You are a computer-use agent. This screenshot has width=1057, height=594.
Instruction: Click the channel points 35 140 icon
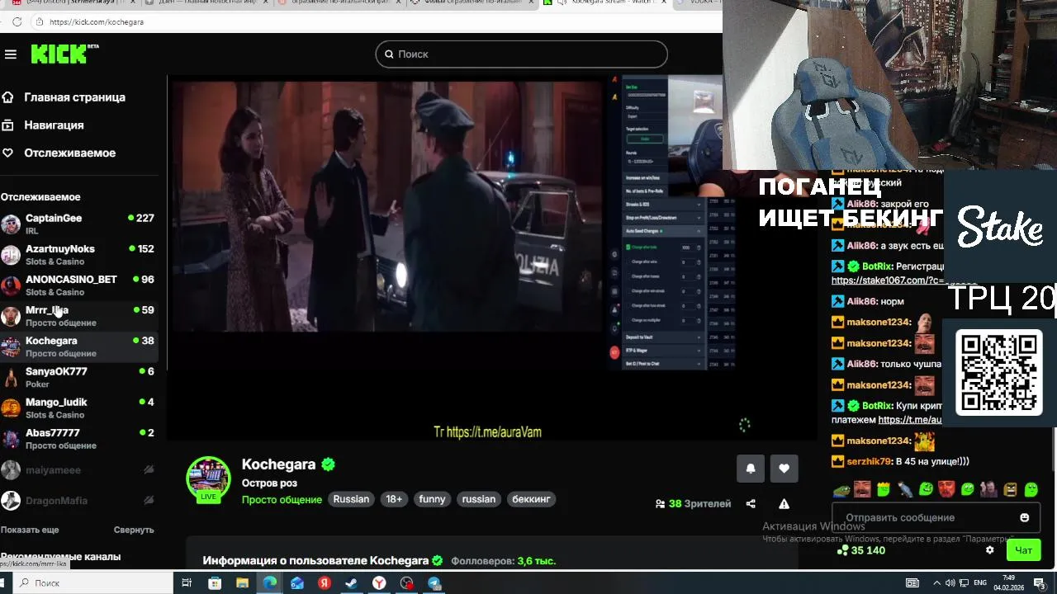click(842, 550)
